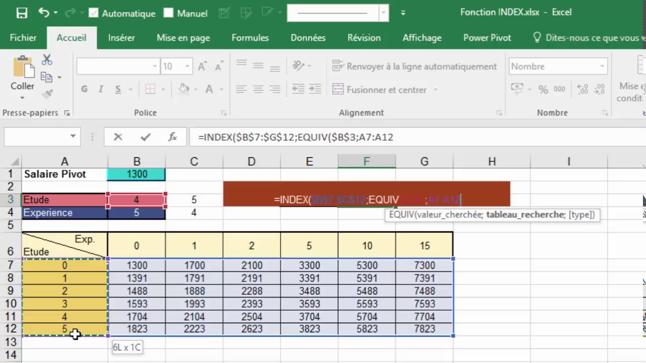
Task: Open the font size dropdown
Action: point(187,66)
